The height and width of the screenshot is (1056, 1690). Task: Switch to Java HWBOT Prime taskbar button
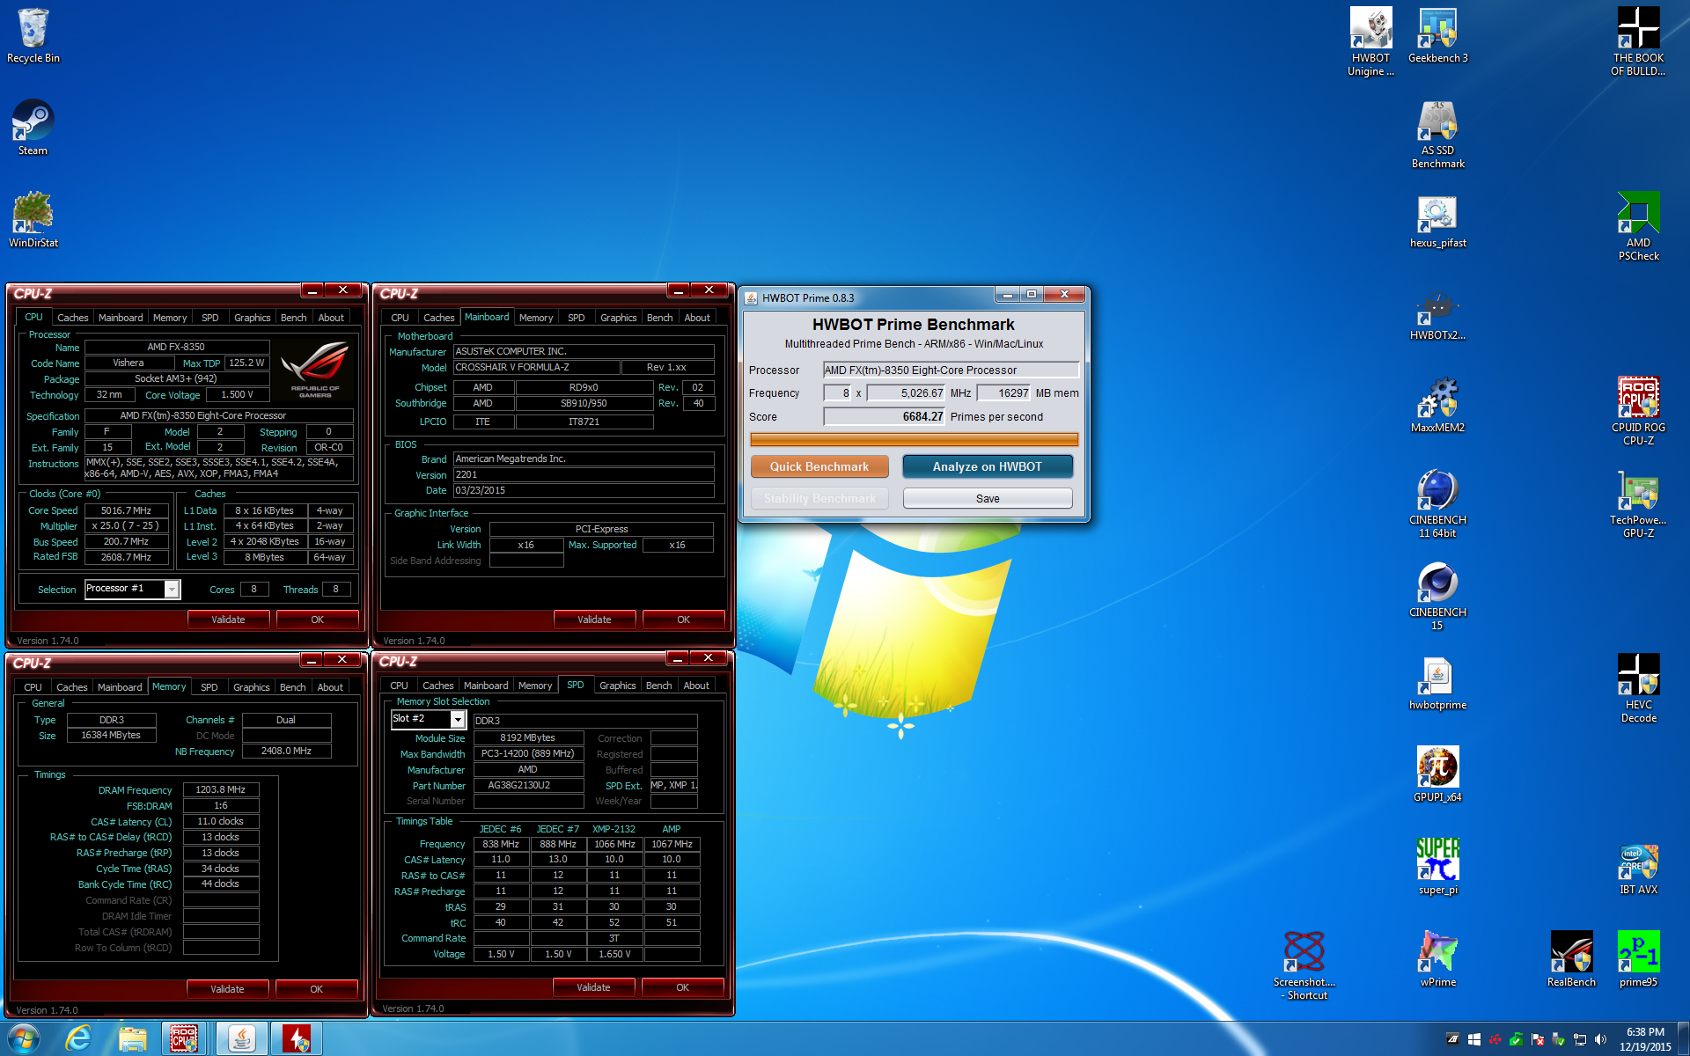coord(241,1038)
